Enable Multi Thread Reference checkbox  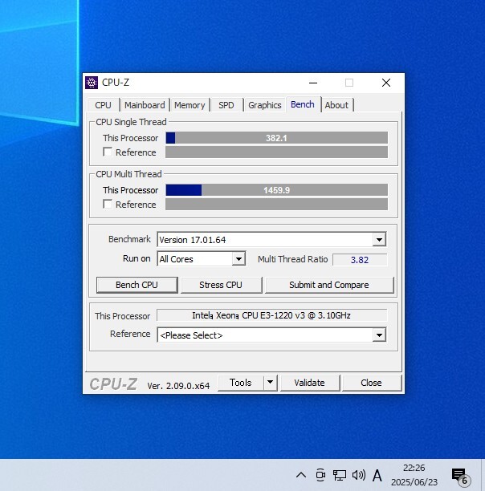(x=108, y=204)
